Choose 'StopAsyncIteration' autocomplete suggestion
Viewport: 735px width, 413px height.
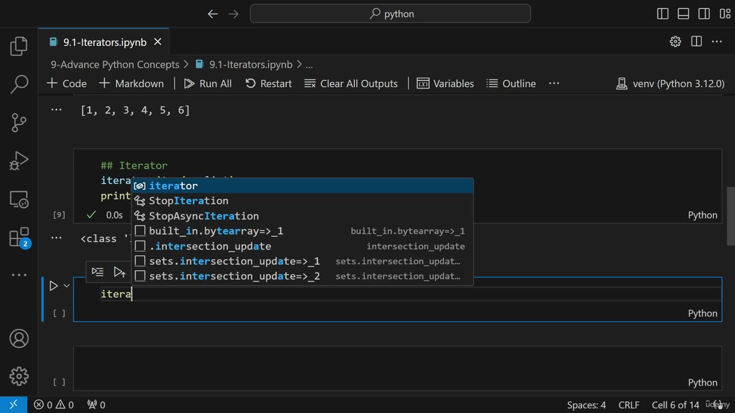click(x=303, y=216)
